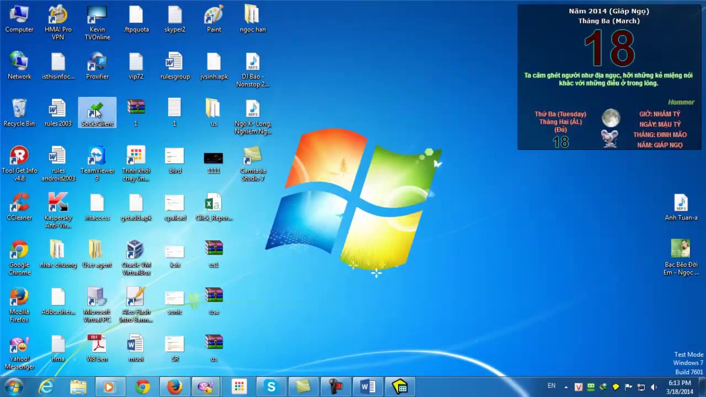Open the Windows Start menu
Viewport: 706px width, 397px height.
(13, 387)
